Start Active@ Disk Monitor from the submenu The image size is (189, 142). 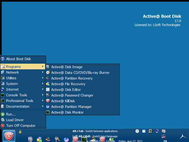[83, 112]
